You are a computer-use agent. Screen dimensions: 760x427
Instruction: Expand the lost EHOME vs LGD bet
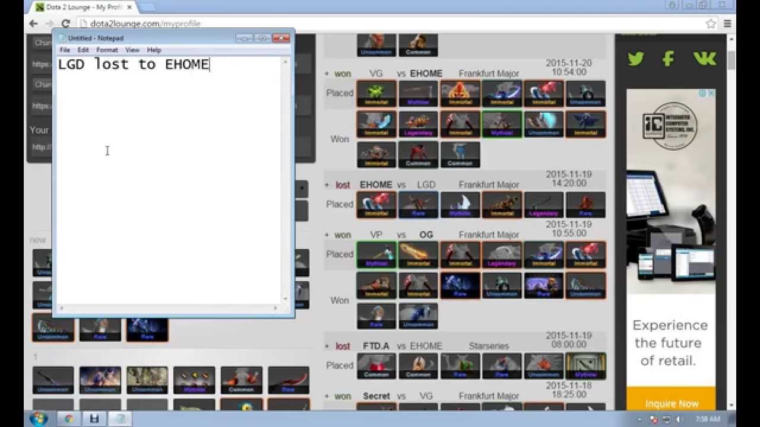tap(327, 185)
